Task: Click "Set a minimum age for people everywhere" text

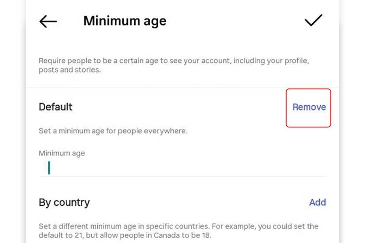Action: tap(113, 131)
